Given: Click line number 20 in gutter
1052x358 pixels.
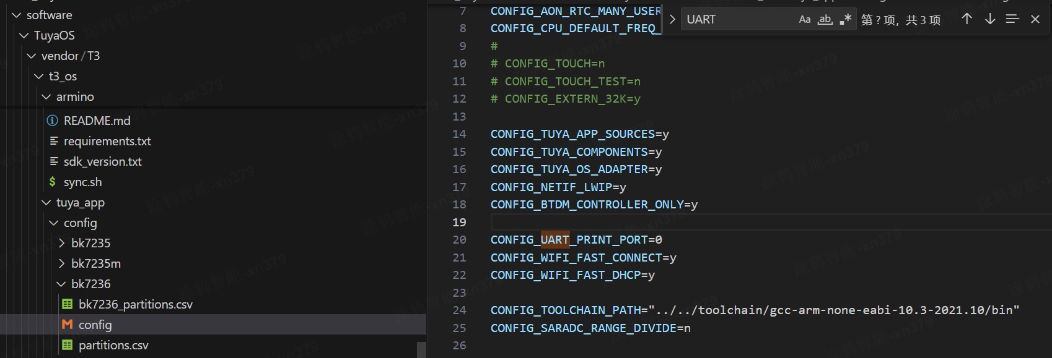Looking at the screenshot, I should point(459,240).
